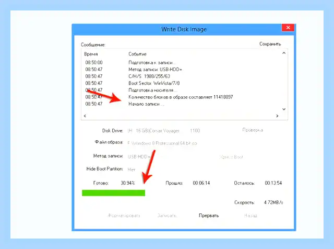334x249 pixels.
Task: Click the log's right scroll arrow
Action: 277,116
